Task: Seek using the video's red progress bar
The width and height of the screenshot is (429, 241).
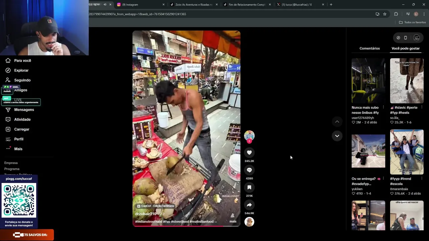Action: click(186, 227)
